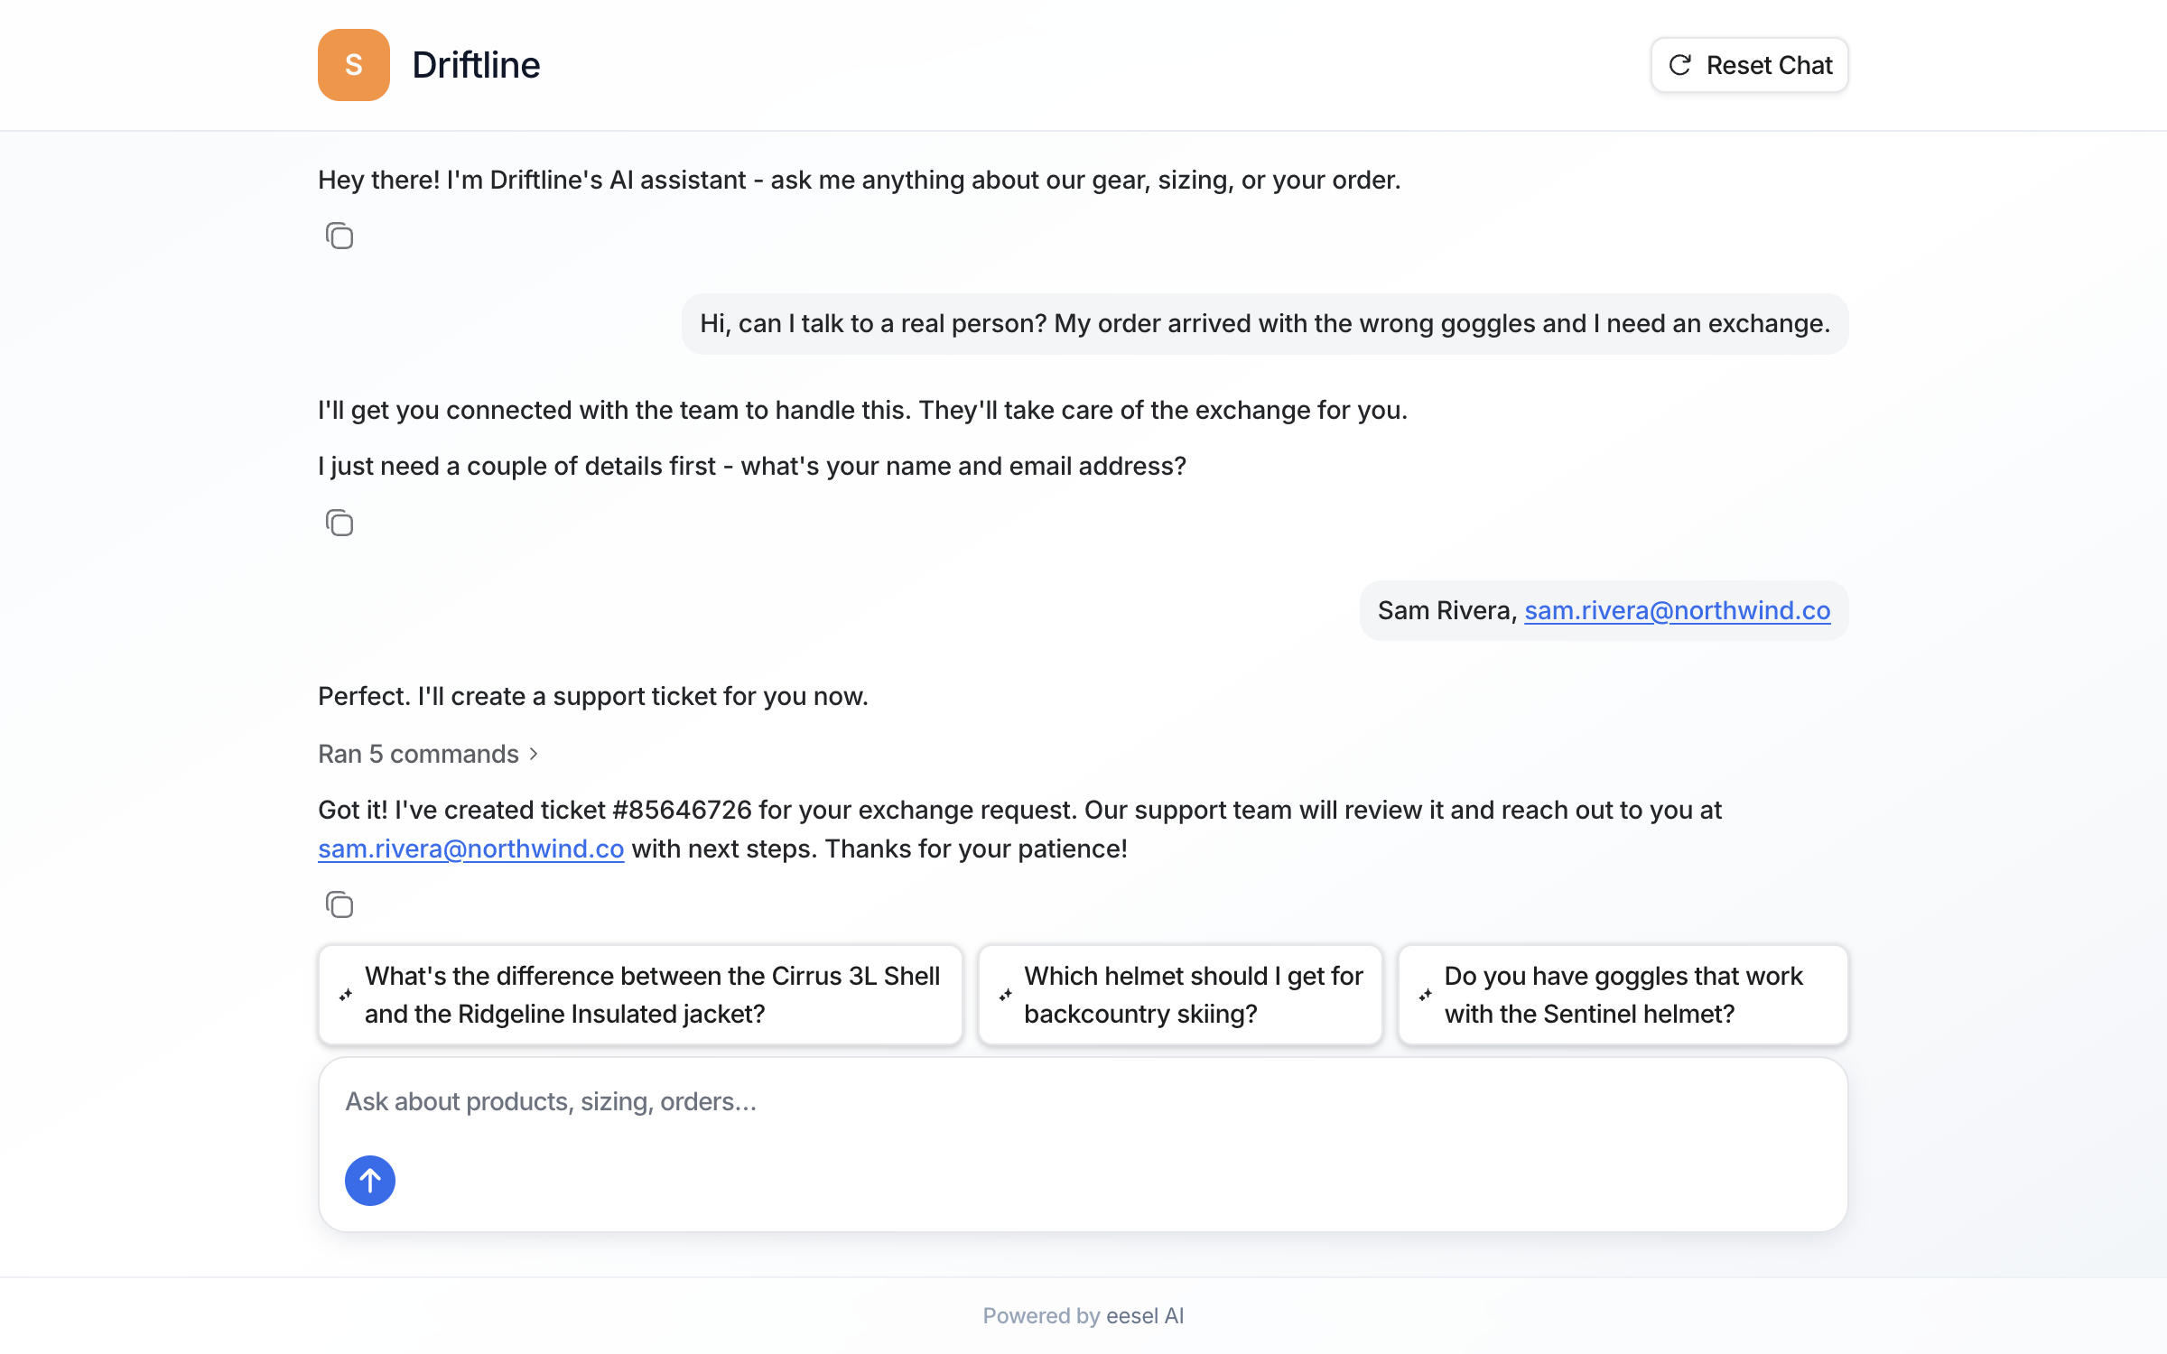Copy the ticket #85646726 confirmation message

click(339, 904)
